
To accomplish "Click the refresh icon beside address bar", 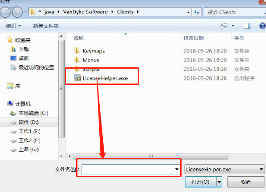I will (x=196, y=12).
